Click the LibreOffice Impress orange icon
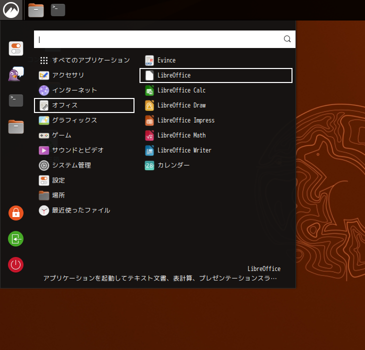Viewport: 365px width, 350px height. pos(149,120)
